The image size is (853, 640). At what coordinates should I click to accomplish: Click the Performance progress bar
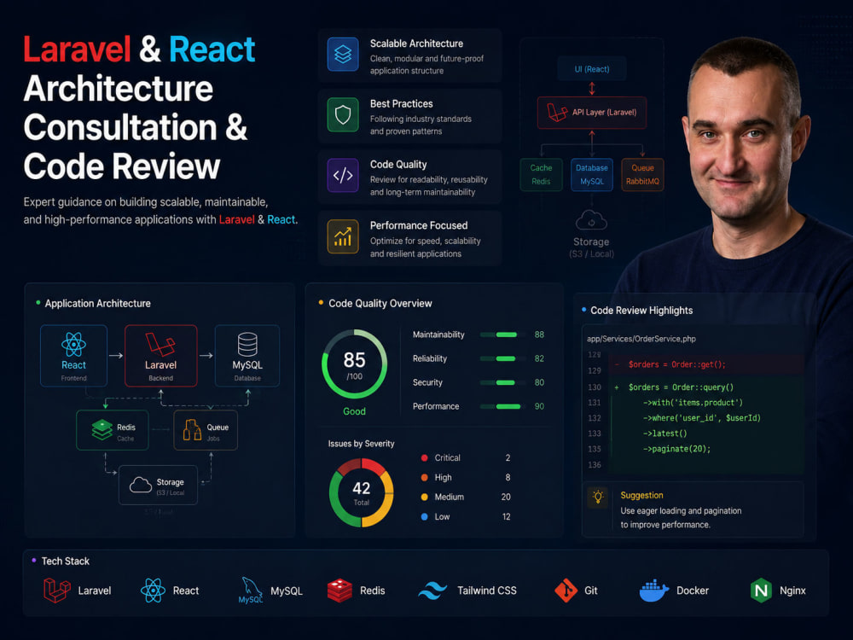click(503, 406)
